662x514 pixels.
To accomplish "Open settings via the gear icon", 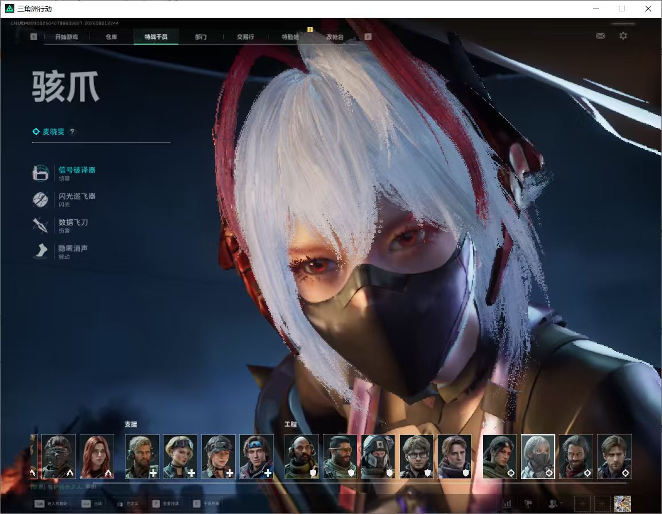I will tap(623, 36).
